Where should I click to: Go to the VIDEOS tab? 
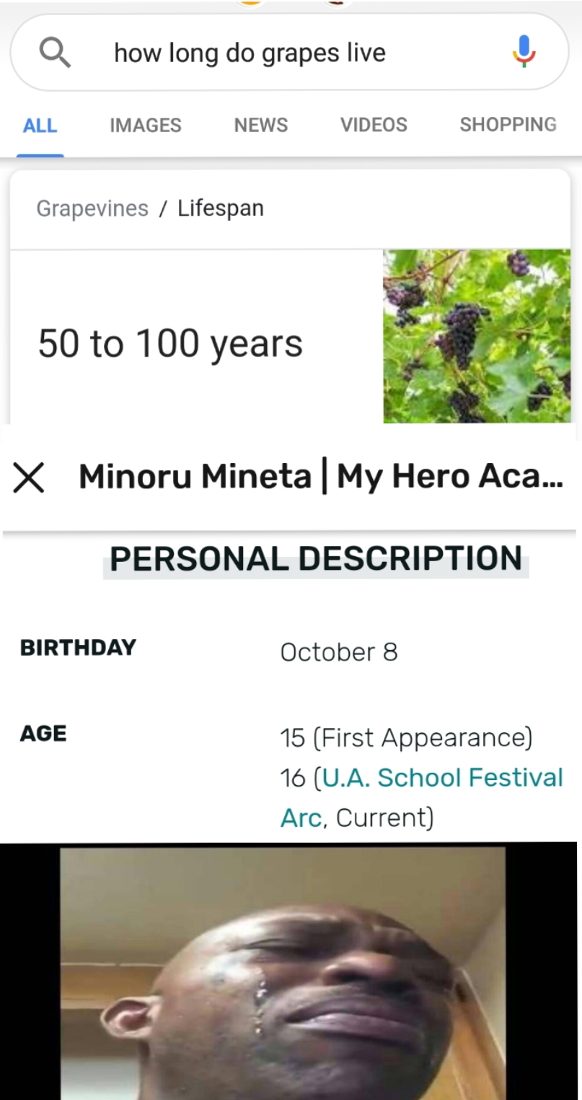[374, 126]
